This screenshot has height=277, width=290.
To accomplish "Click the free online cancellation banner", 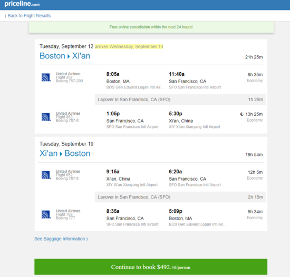I will pos(151,27).
